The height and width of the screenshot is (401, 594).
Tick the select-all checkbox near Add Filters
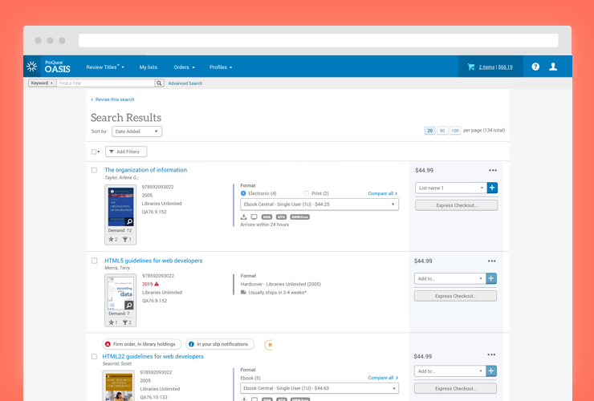click(94, 152)
